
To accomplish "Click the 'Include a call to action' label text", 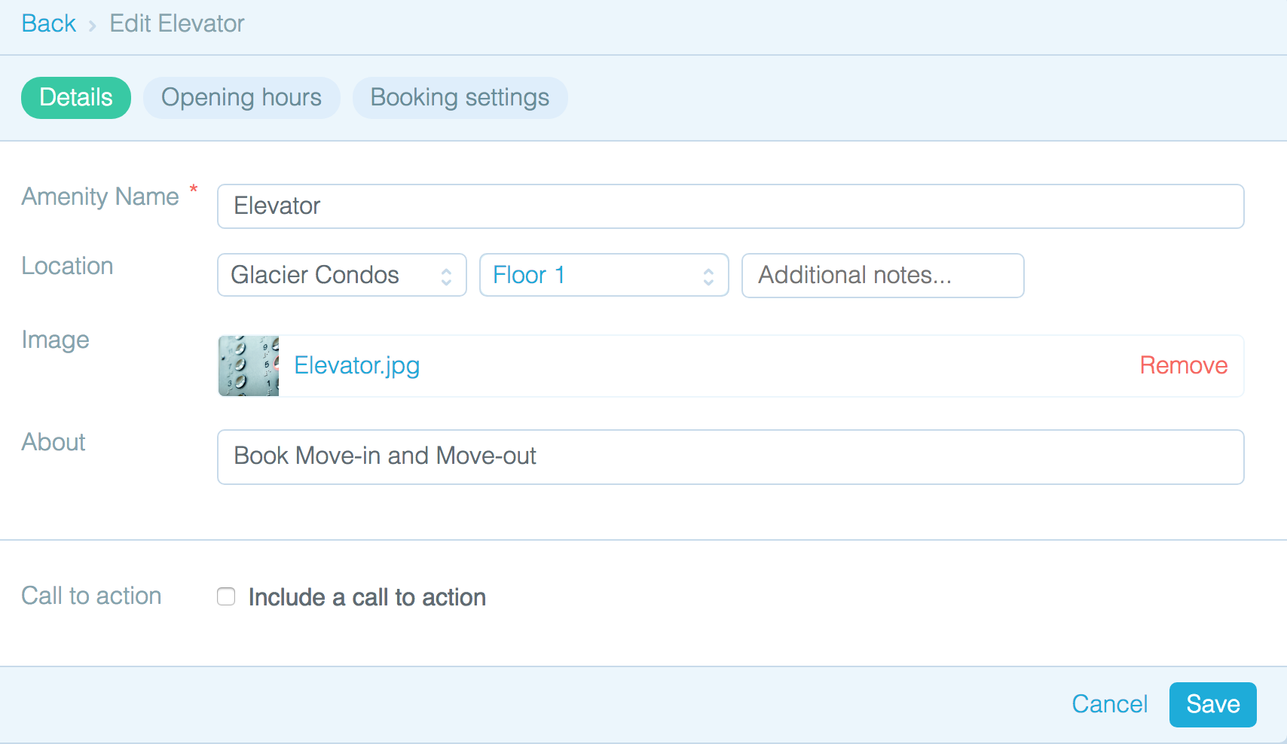I will pos(367,597).
